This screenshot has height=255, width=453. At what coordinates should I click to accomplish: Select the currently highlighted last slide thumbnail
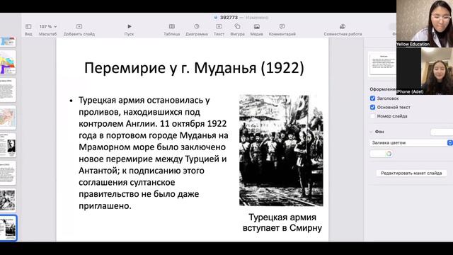click(x=8, y=228)
